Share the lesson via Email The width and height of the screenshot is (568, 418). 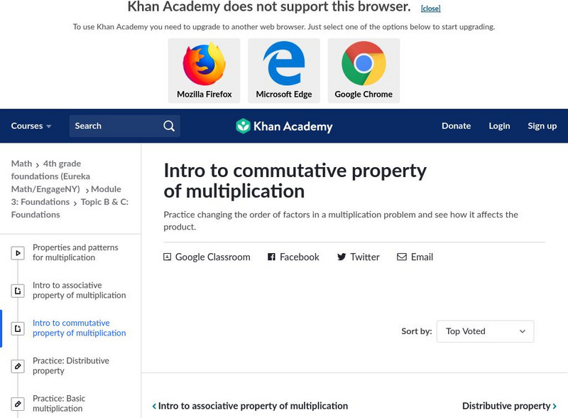pyautogui.click(x=416, y=257)
